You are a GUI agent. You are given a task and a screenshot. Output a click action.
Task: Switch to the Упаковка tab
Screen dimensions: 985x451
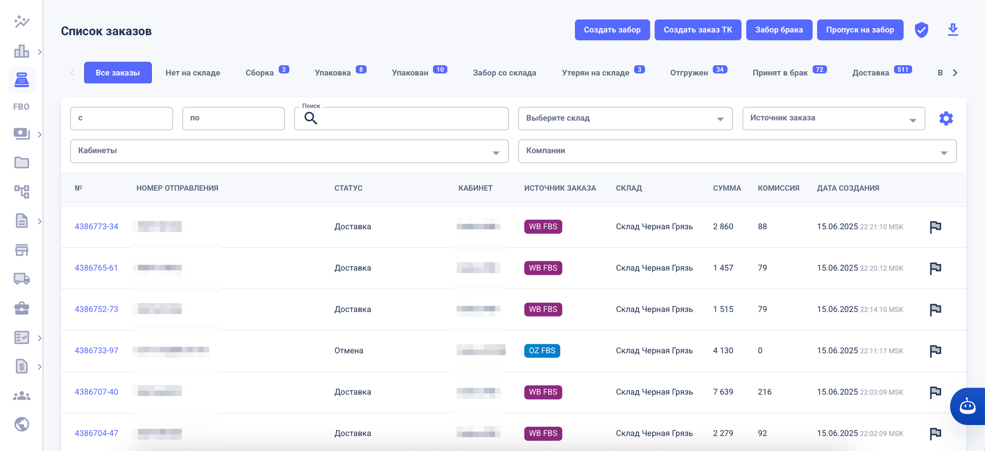pos(333,73)
